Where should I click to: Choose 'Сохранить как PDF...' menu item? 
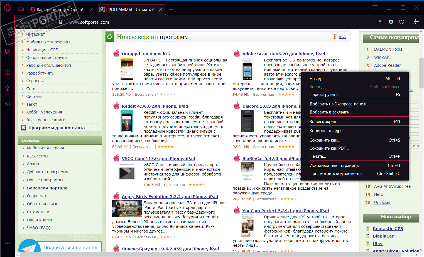(355, 148)
